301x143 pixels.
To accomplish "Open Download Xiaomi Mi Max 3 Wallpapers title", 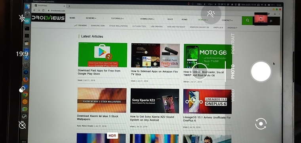I will [97, 118].
